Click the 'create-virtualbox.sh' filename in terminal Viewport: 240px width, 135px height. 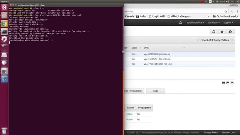[60, 10]
